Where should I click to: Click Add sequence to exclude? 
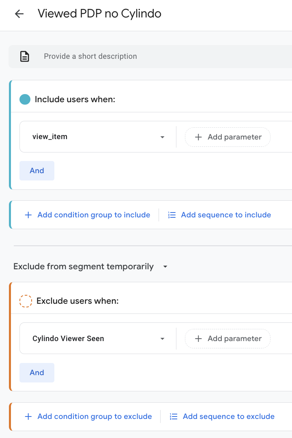click(x=228, y=417)
